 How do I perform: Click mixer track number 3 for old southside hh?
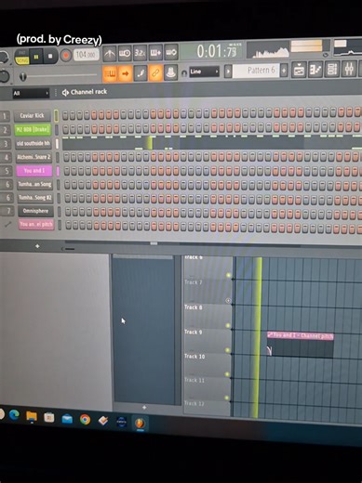click(6, 144)
